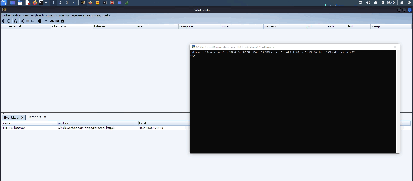Click the Python console vertical scrollbar

tap(398, 102)
